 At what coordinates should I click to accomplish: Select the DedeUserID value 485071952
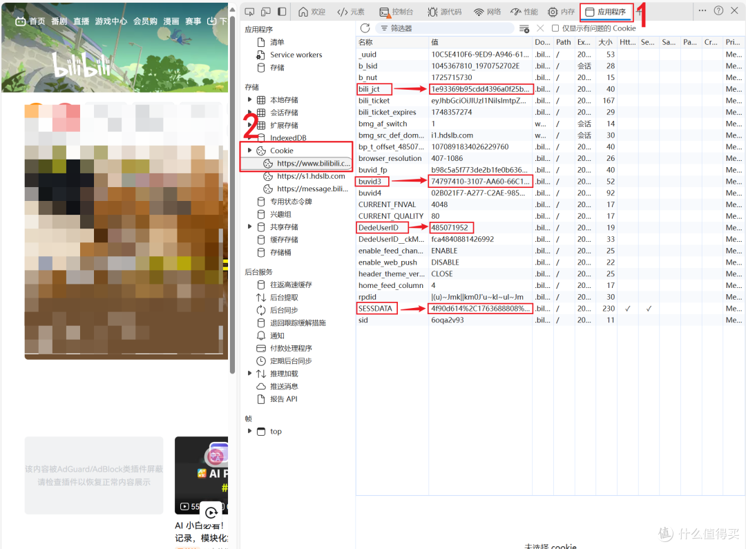(x=450, y=227)
